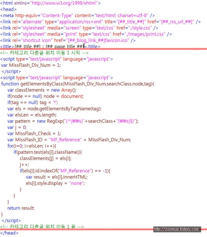Click the closing </head> tag
The width and height of the screenshot is (207, 237).
coord(9,233)
